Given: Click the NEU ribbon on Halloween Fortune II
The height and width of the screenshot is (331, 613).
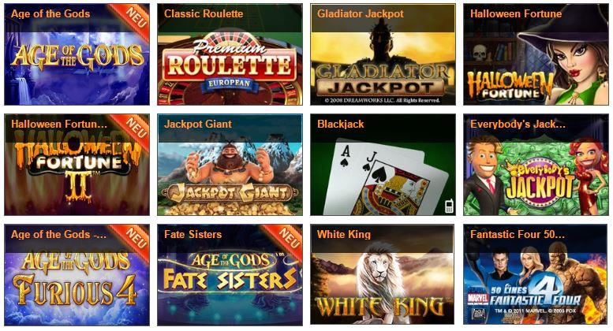Looking at the screenshot, I should click(x=131, y=130).
